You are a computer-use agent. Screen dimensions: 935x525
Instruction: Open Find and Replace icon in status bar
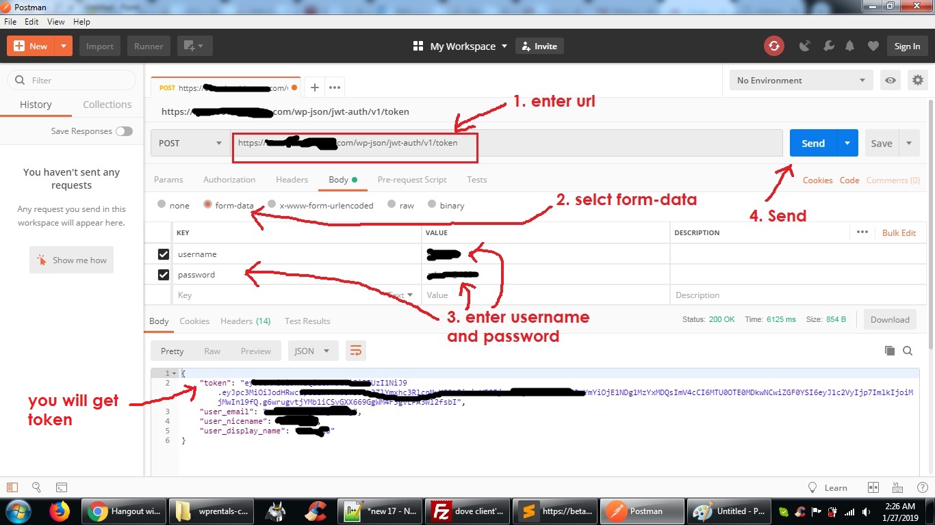pyautogui.click(x=36, y=487)
